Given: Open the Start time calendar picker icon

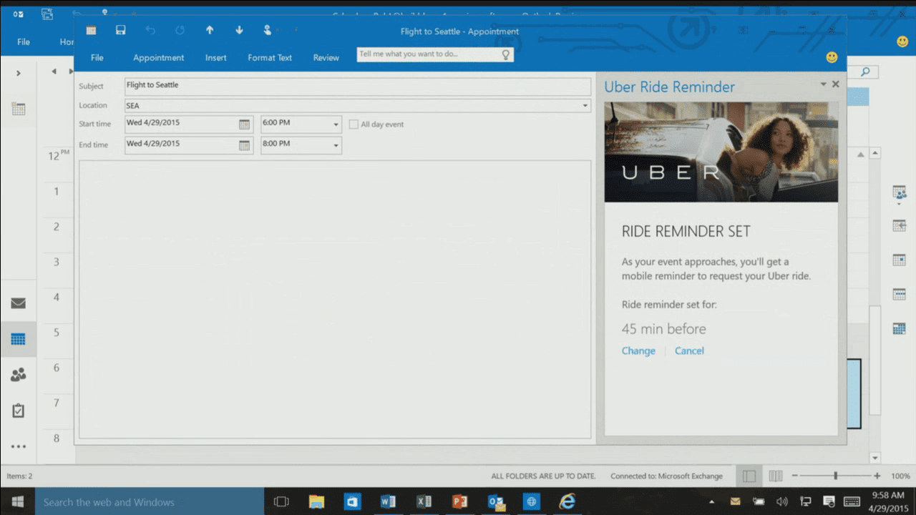Looking at the screenshot, I should point(244,124).
